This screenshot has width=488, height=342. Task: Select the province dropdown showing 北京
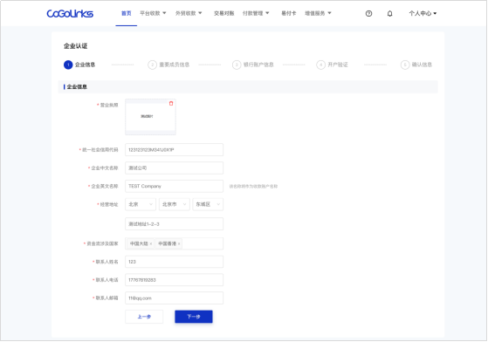click(x=141, y=204)
